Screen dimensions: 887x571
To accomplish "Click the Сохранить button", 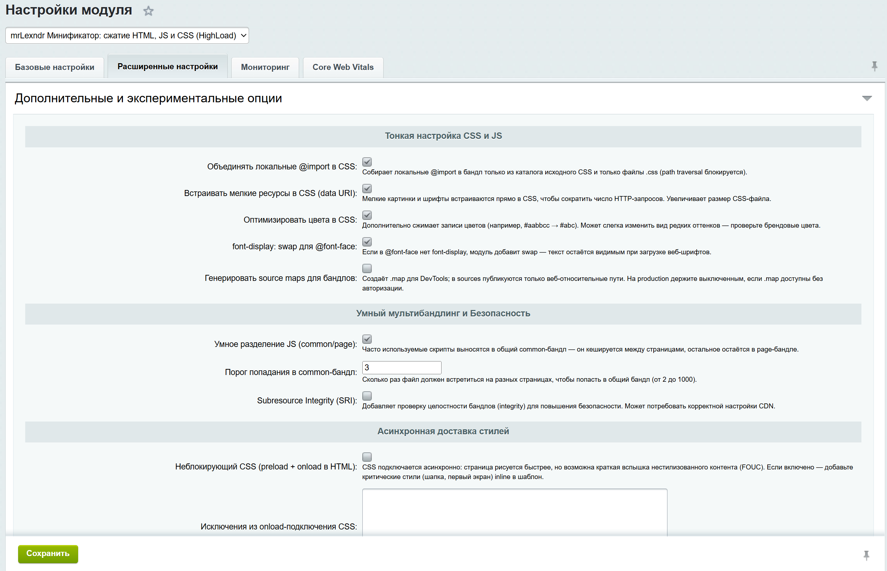I will pyautogui.click(x=48, y=554).
